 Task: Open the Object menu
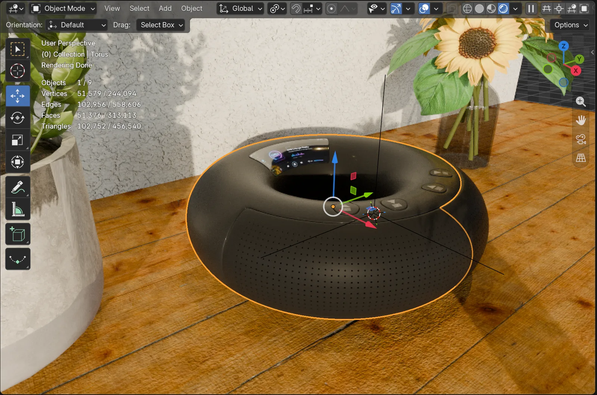click(192, 9)
